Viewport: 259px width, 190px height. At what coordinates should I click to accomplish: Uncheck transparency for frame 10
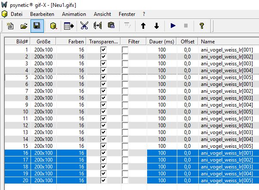click(x=103, y=112)
